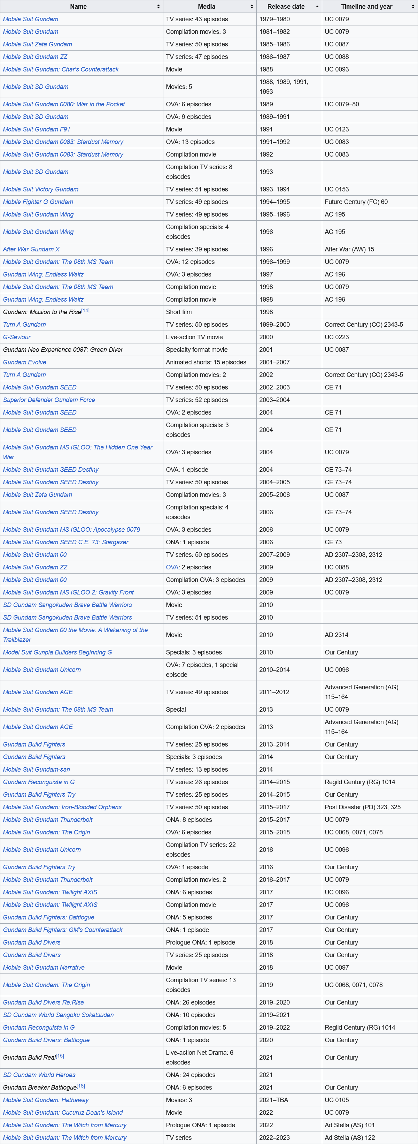Image resolution: width=418 pixels, height=1144 pixels.
Task: Open Mobile Fighter G Gundam link
Action: pyautogui.click(x=38, y=202)
